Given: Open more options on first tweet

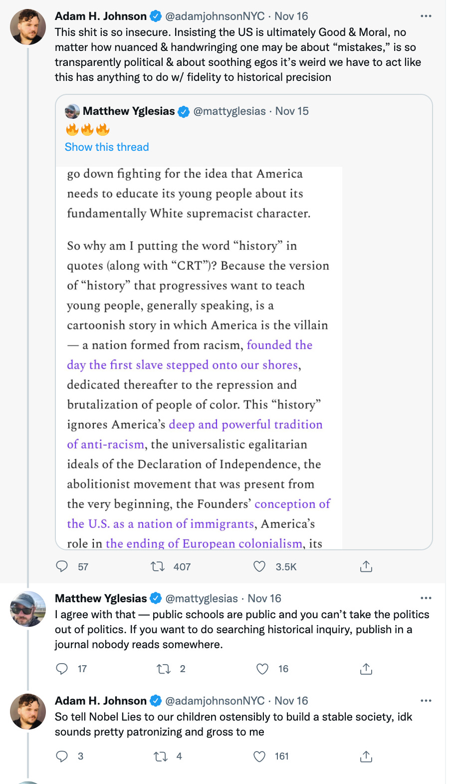Looking at the screenshot, I should (x=426, y=16).
